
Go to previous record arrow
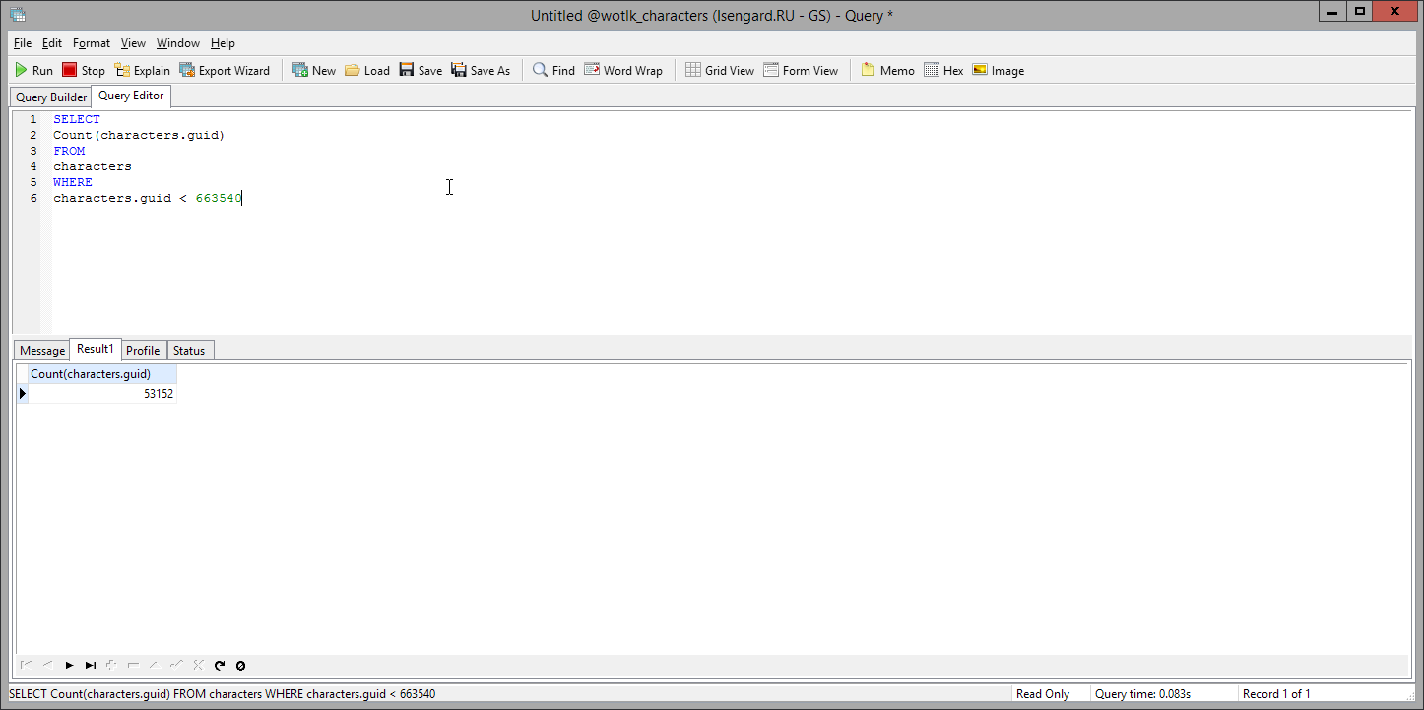coord(47,666)
